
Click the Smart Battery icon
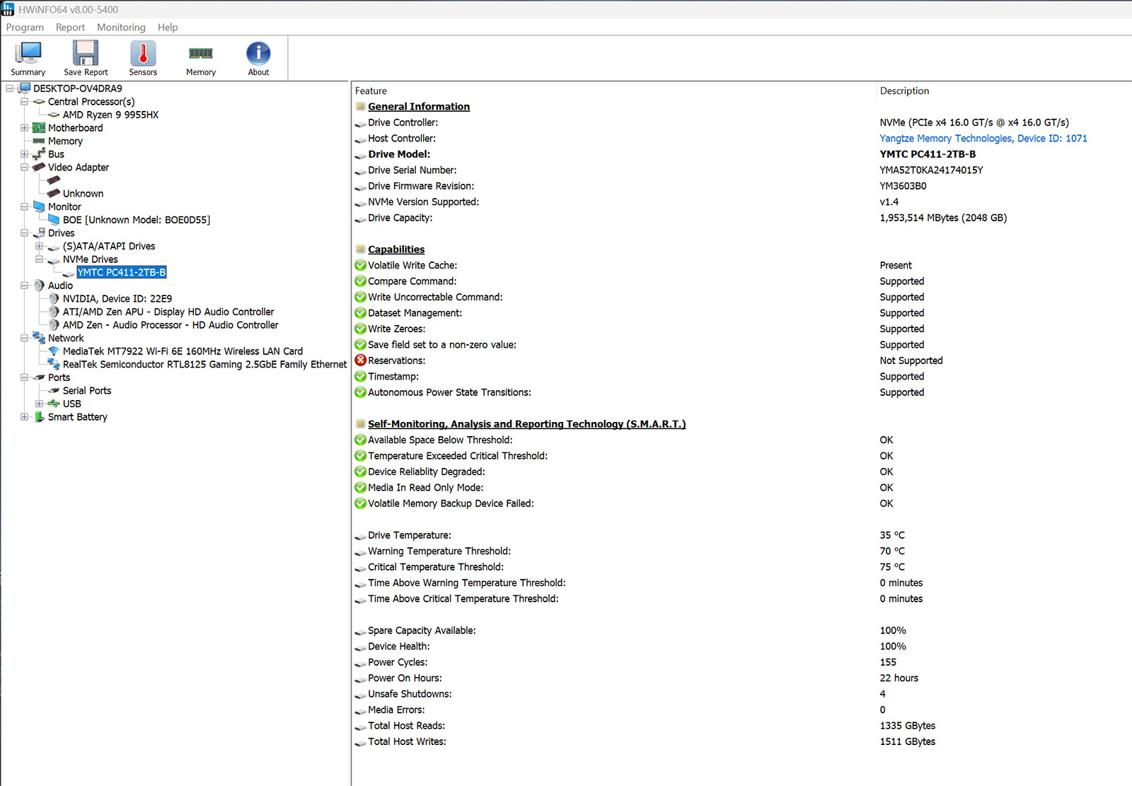(x=39, y=417)
